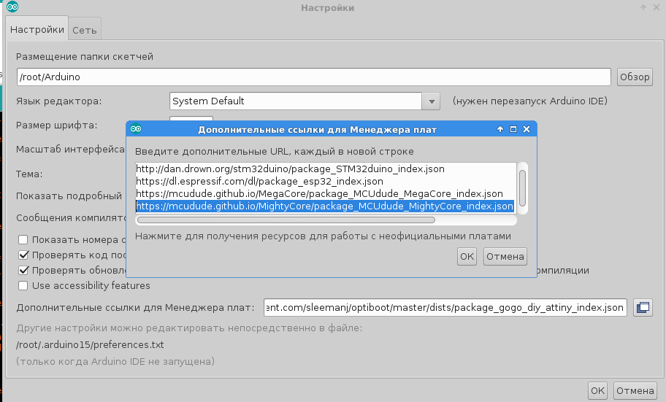Click the edit URLs window icon button
The width and height of the screenshot is (666, 402).
643,307
